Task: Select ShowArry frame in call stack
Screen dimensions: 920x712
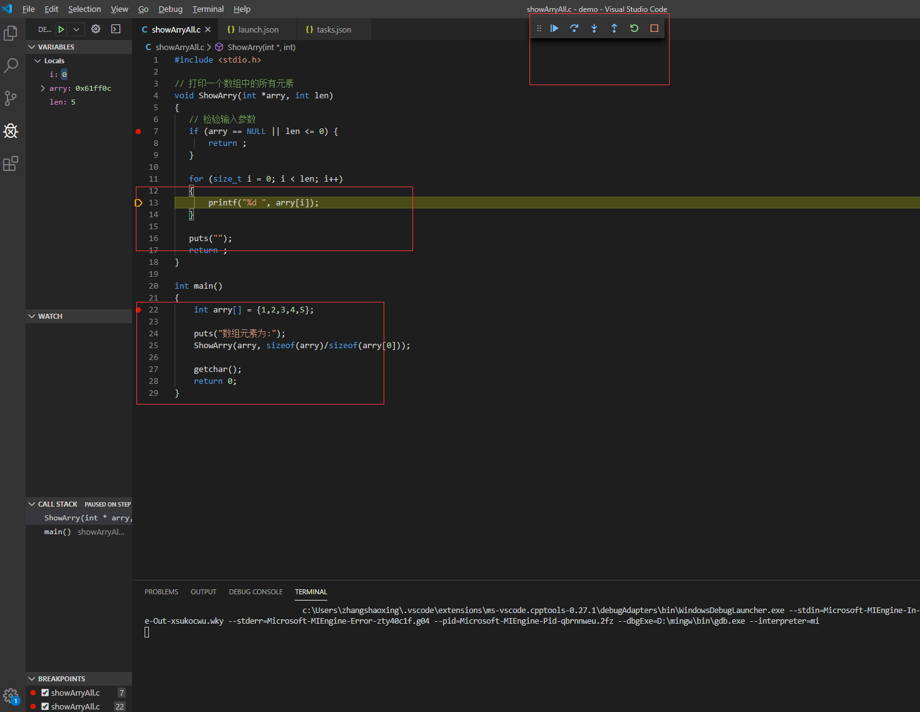Action: pyautogui.click(x=79, y=518)
